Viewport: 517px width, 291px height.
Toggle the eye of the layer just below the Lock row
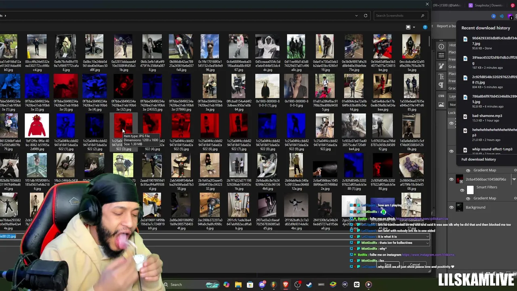[451, 123]
